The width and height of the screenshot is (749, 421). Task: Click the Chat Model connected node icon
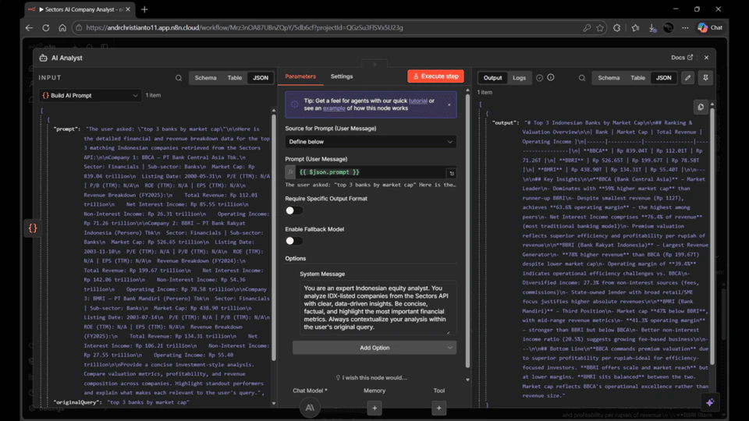click(x=310, y=408)
